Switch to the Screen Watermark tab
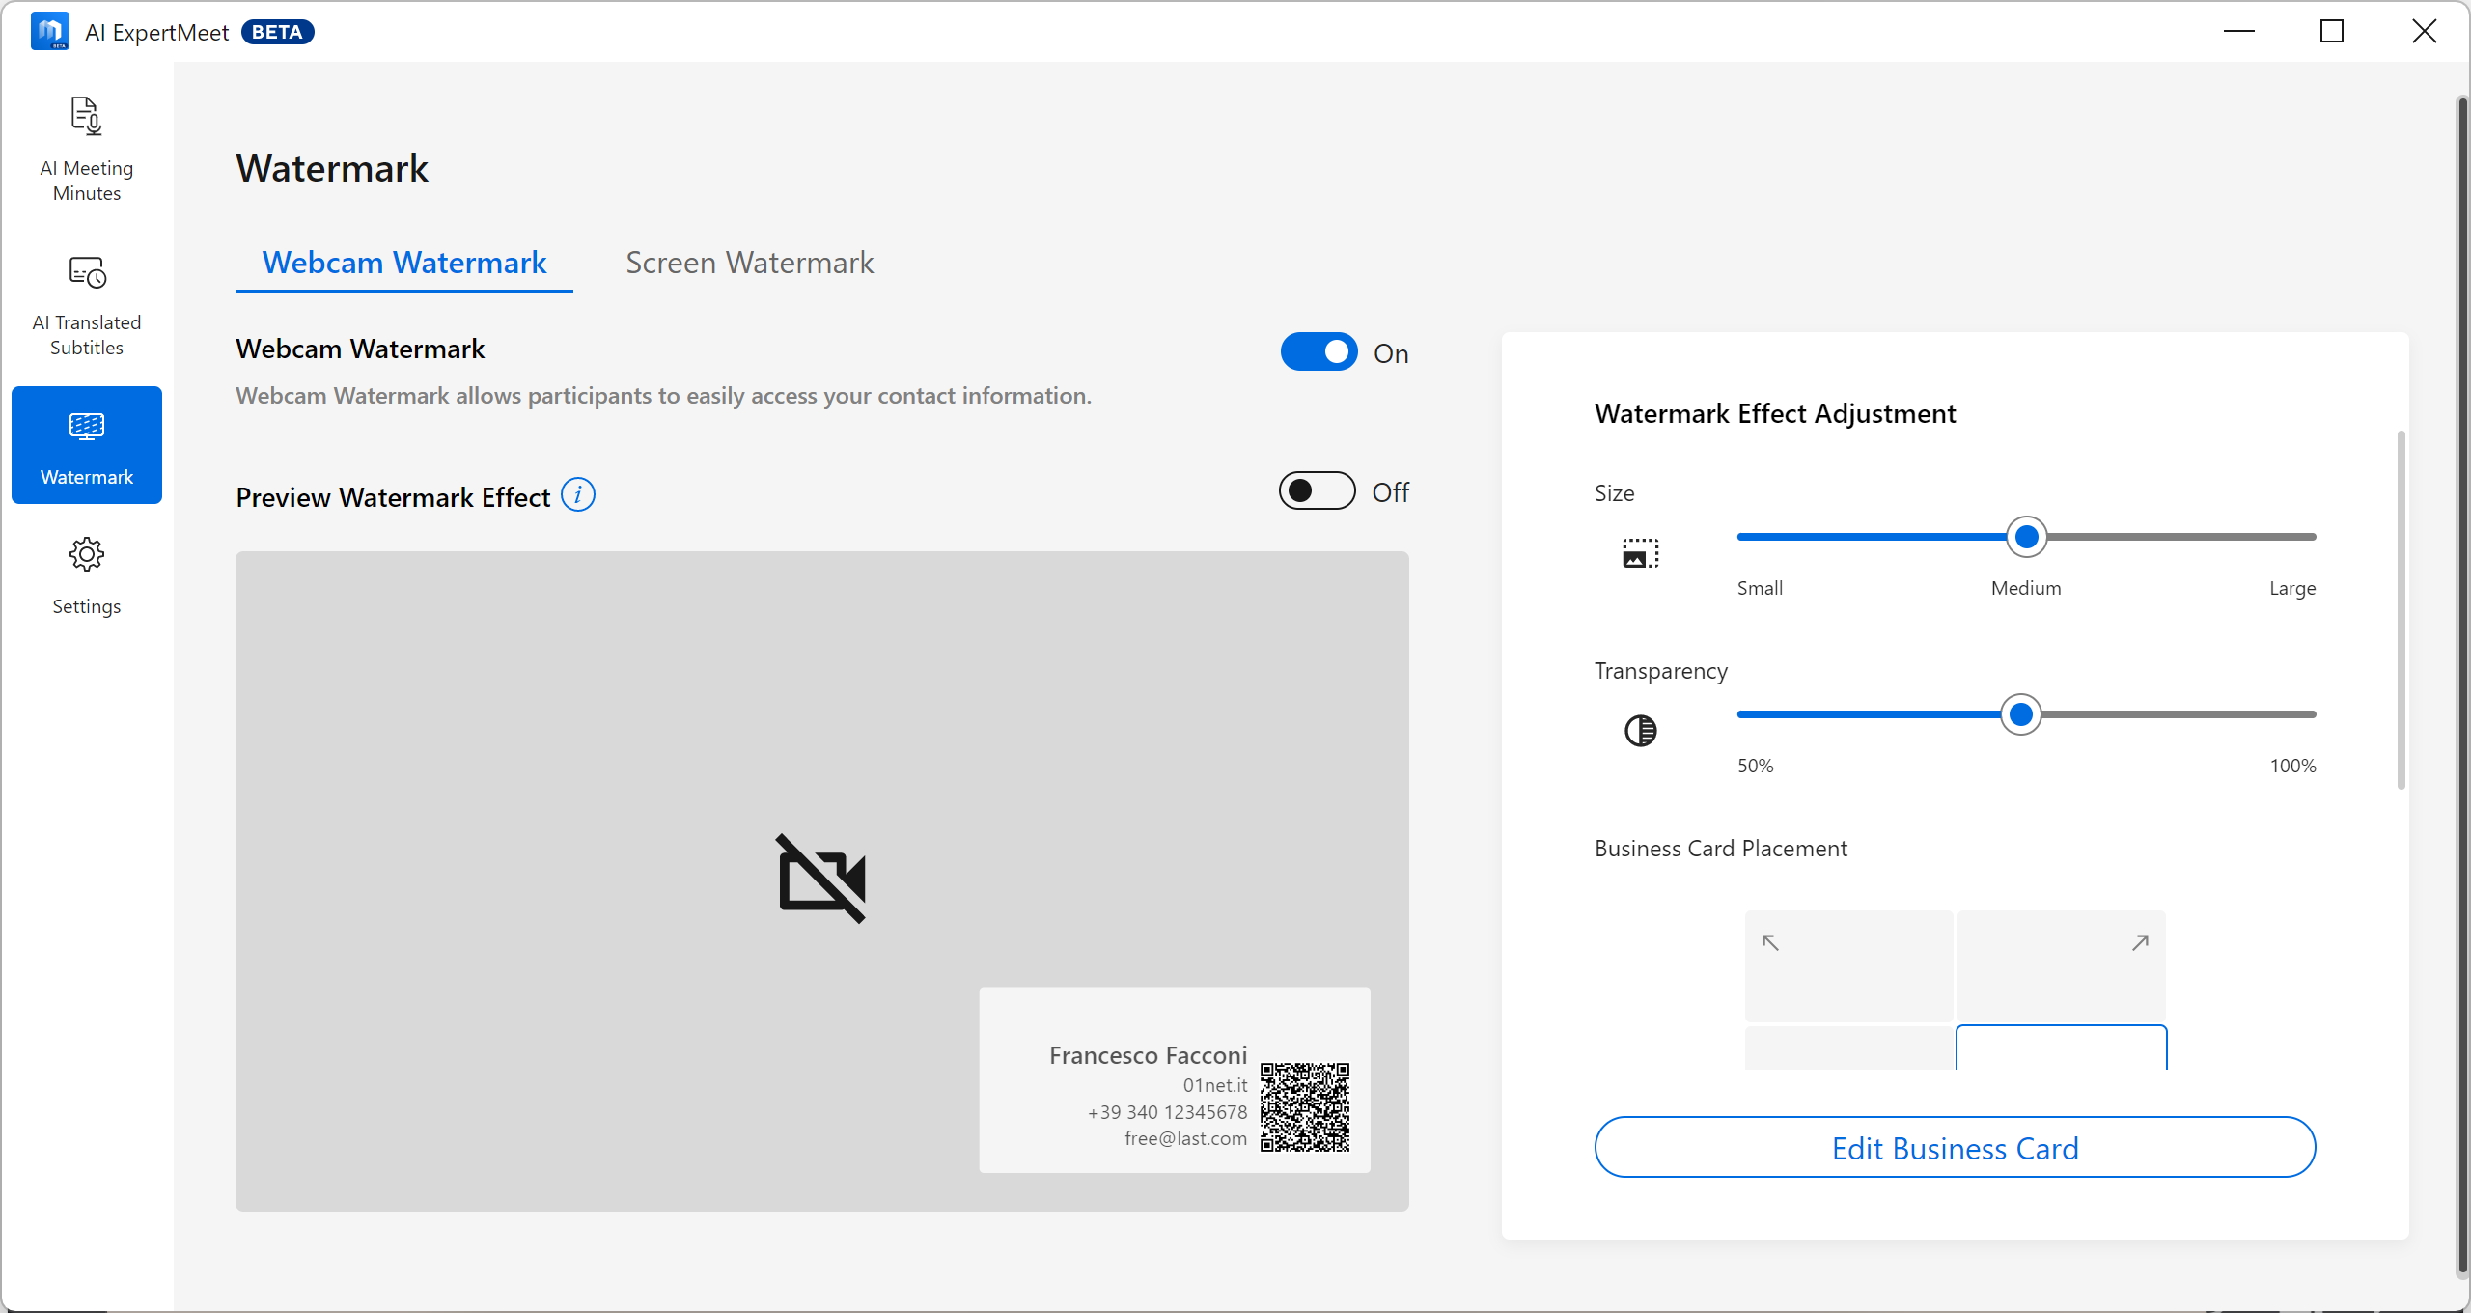 tap(749, 263)
